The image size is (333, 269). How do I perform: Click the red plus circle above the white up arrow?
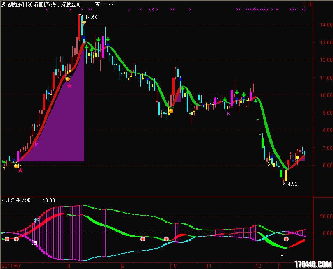(x=286, y=239)
